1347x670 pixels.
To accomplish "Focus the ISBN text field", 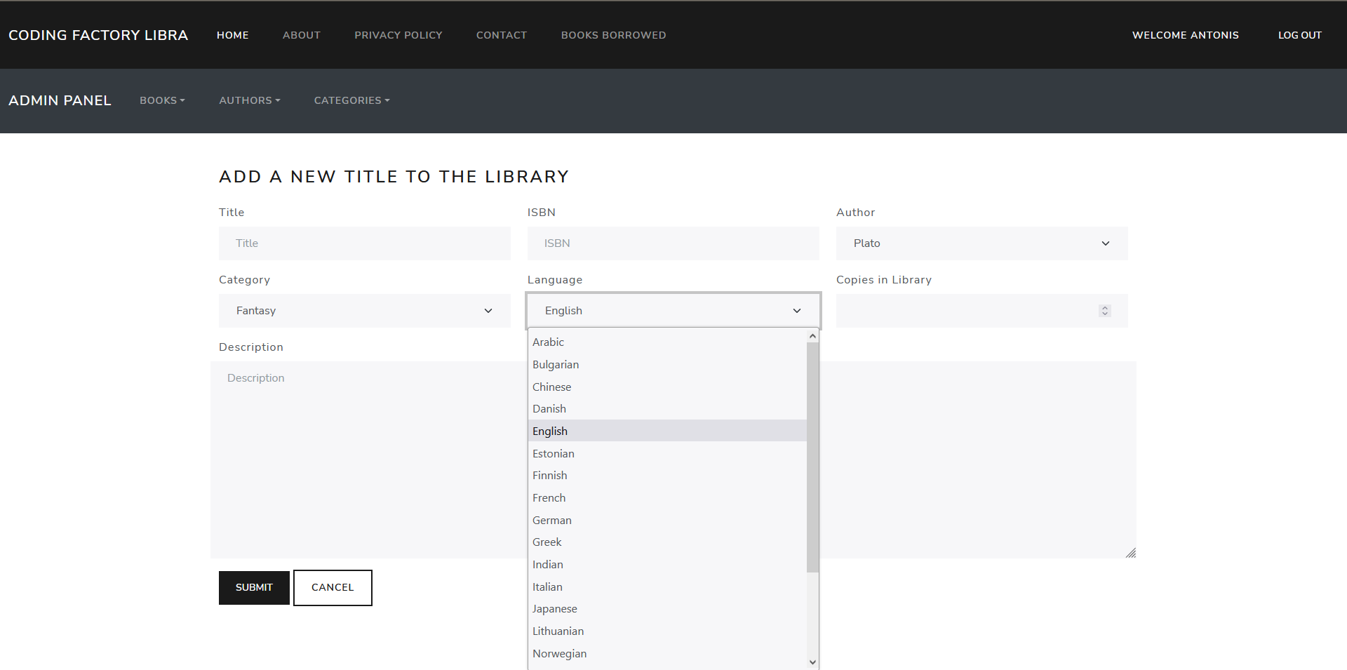I will point(672,243).
